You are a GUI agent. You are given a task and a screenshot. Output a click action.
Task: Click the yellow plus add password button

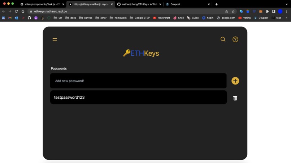pos(235,81)
